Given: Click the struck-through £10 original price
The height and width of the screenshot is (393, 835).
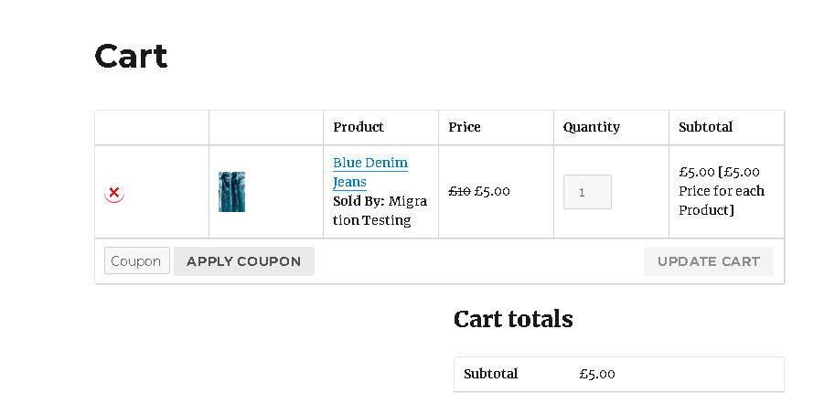Looking at the screenshot, I should tap(459, 191).
